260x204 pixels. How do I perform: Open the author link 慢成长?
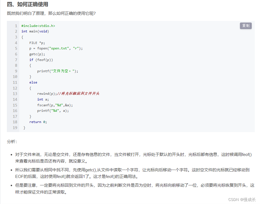point(248,200)
